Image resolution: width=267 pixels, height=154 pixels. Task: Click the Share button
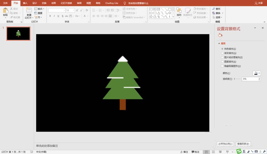[x=259, y=3]
